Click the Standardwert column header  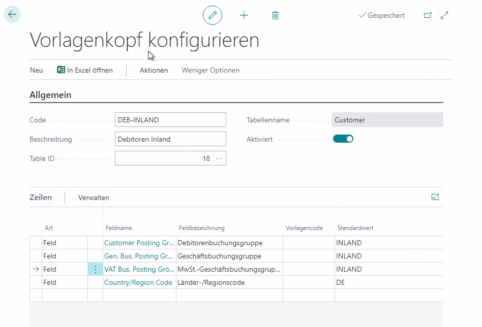click(x=355, y=228)
